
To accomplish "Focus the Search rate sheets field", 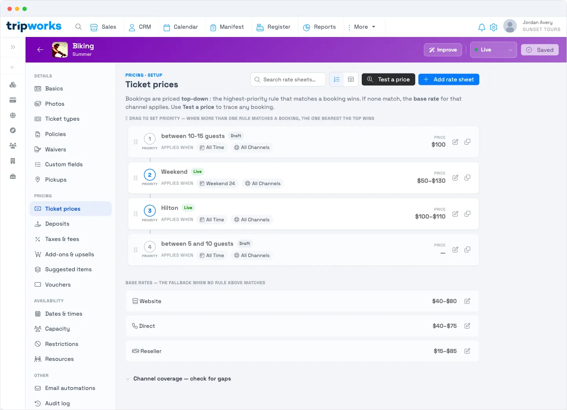I will click(x=288, y=79).
